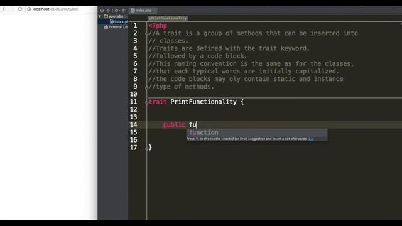Image resolution: width=402 pixels, height=226 pixels.
Task: Open External Libraries in project tree
Action: tap(116, 27)
